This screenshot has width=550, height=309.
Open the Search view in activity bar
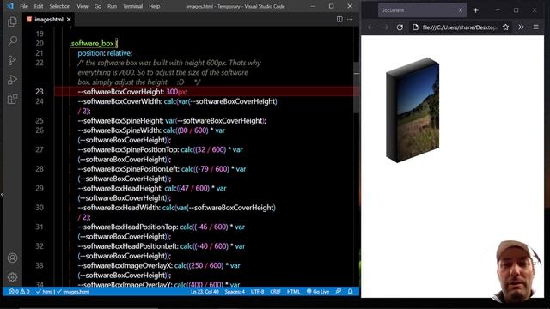point(12,41)
